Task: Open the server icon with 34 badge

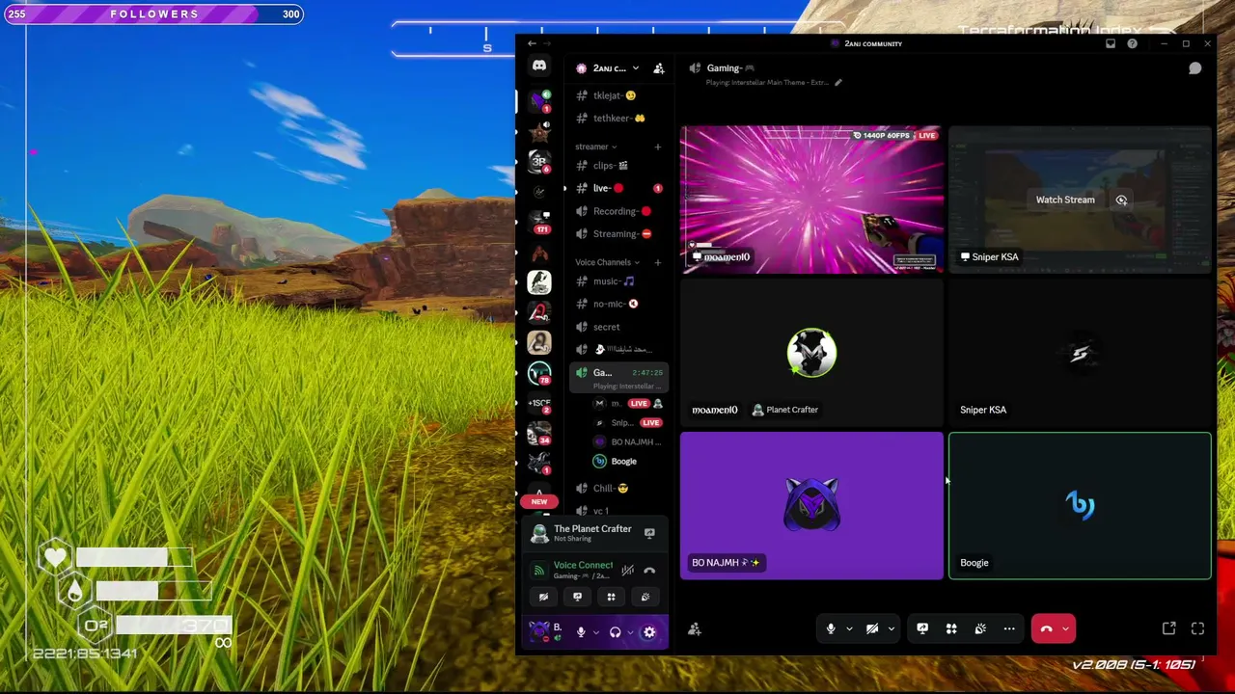Action: click(539, 435)
